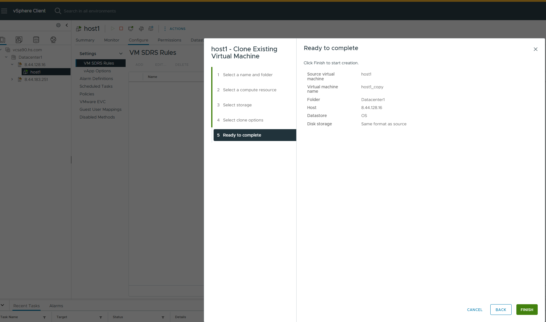Open VMware EVC settings

tap(92, 102)
